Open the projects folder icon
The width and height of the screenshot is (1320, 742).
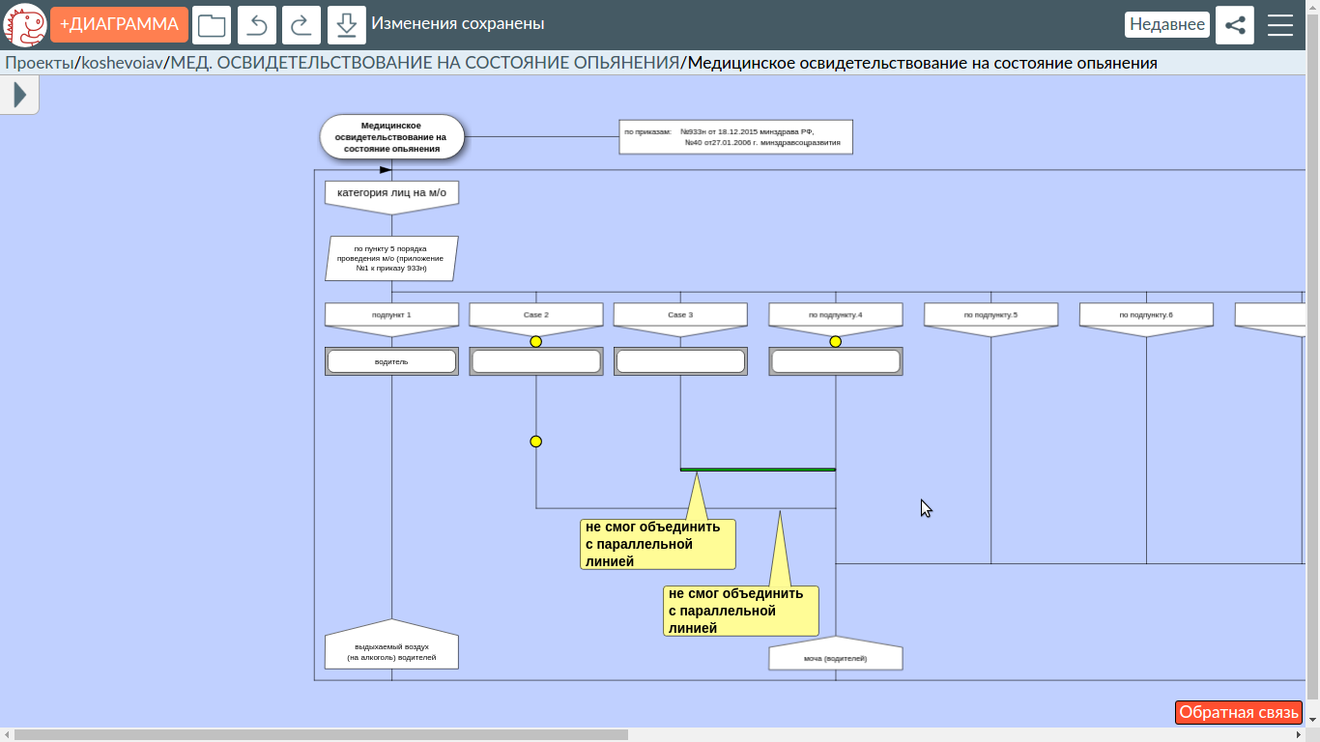pos(212,25)
